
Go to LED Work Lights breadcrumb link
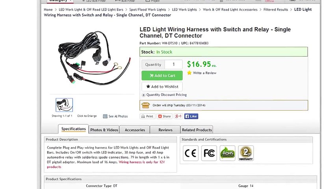(184, 9)
